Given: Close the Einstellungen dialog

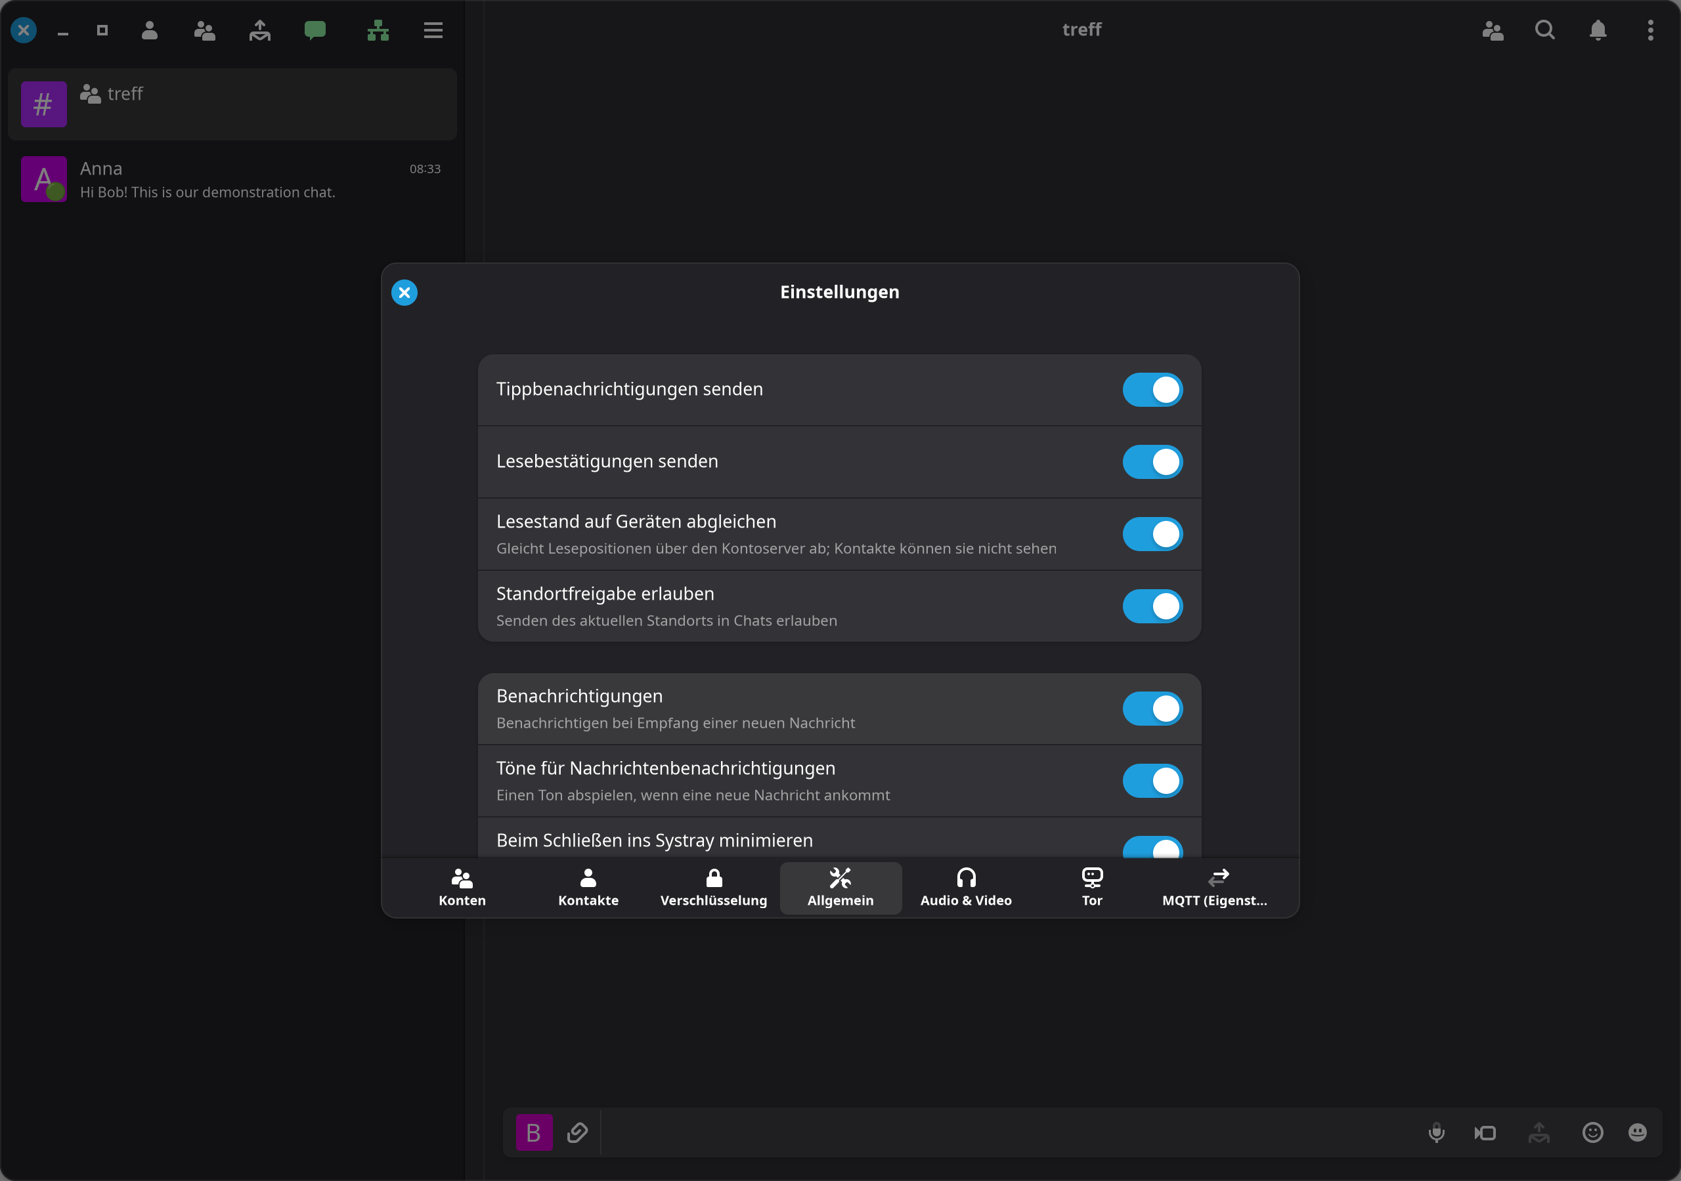Looking at the screenshot, I should (404, 293).
